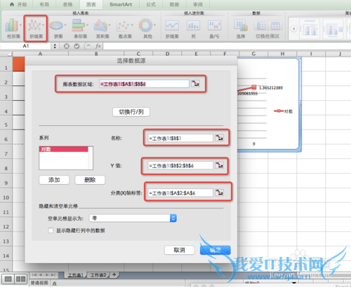Open the Name Box stepper arrows
This screenshot has width=351, height=287.
(55, 46)
